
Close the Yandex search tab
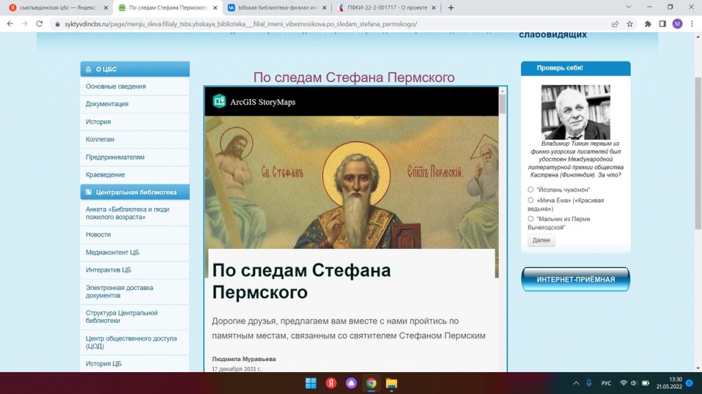tap(106, 8)
